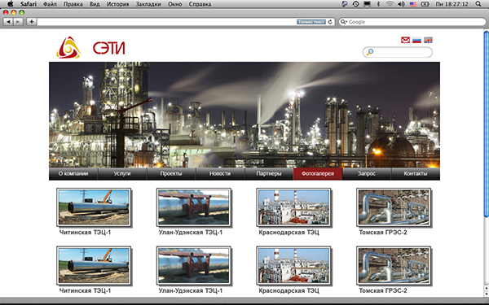
Task: Go to the 'Проекты' tab
Action: point(171,174)
